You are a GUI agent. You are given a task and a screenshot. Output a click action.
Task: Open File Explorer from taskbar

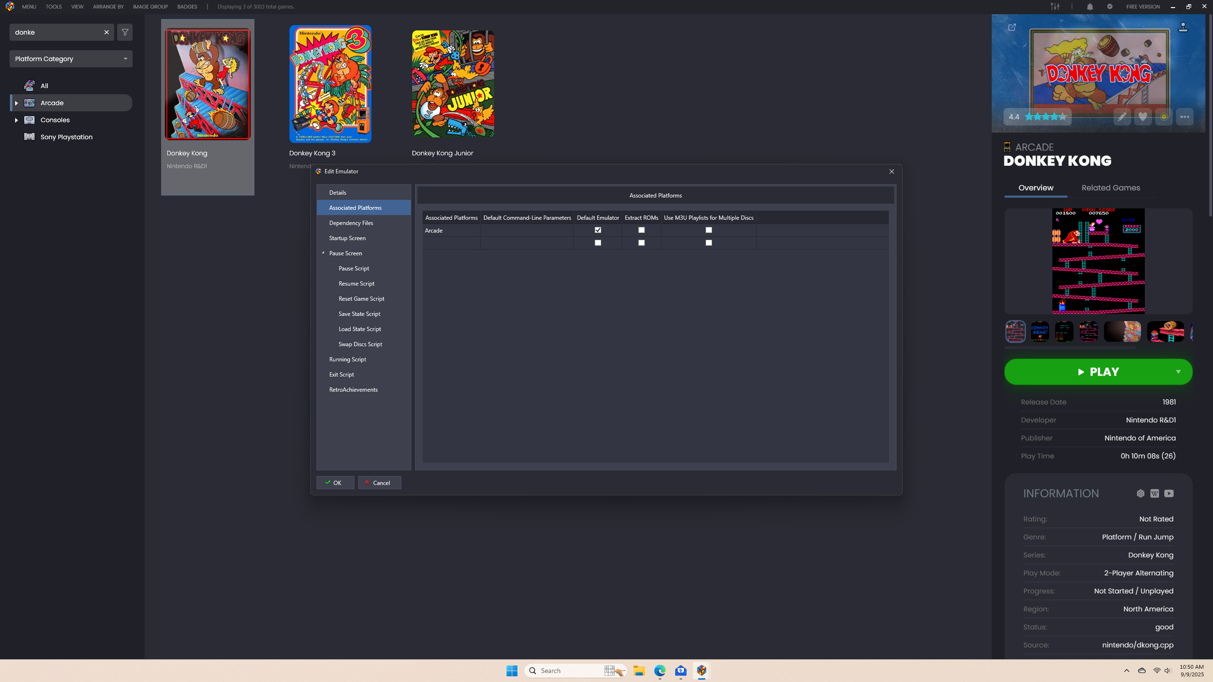click(x=639, y=671)
